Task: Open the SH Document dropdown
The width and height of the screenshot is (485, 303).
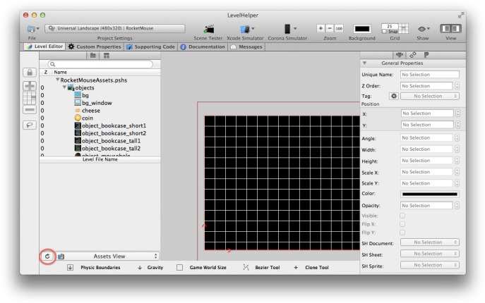Action: click(x=430, y=242)
